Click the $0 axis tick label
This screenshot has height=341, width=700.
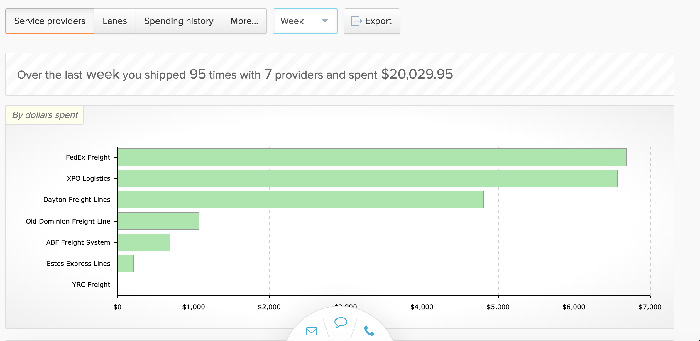(117, 307)
